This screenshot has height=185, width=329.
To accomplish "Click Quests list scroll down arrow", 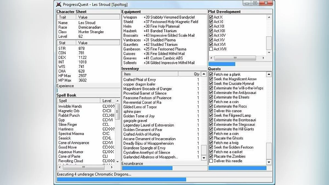I will click(269, 162).
